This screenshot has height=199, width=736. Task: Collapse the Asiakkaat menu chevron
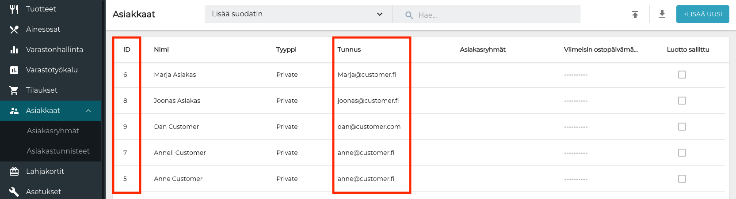(x=88, y=111)
